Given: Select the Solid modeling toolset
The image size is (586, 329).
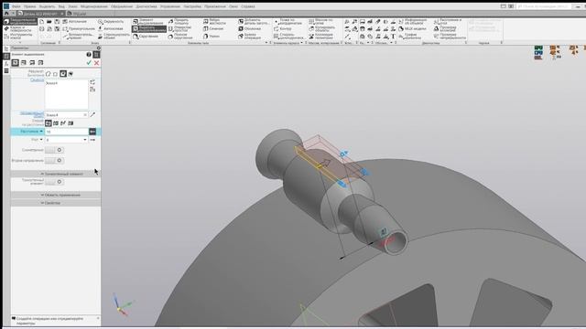Looking at the screenshot, I should coord(20,21).
